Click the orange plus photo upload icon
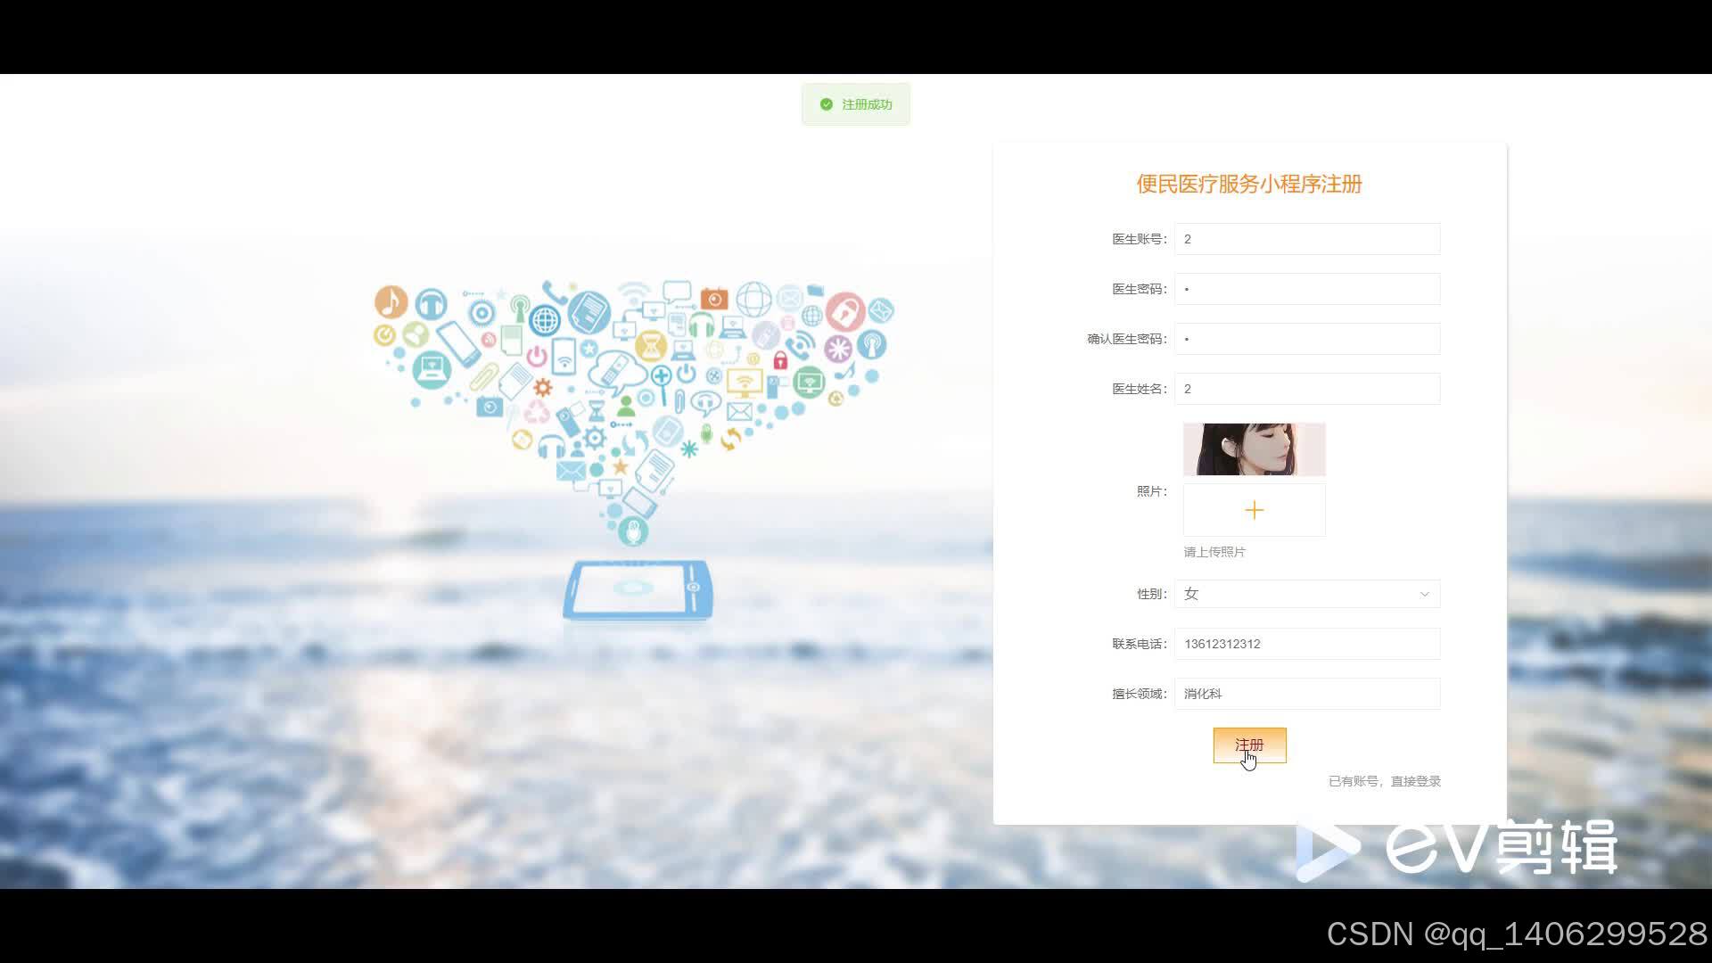This screenshot has height=963, width=1712. point(1254,510)
